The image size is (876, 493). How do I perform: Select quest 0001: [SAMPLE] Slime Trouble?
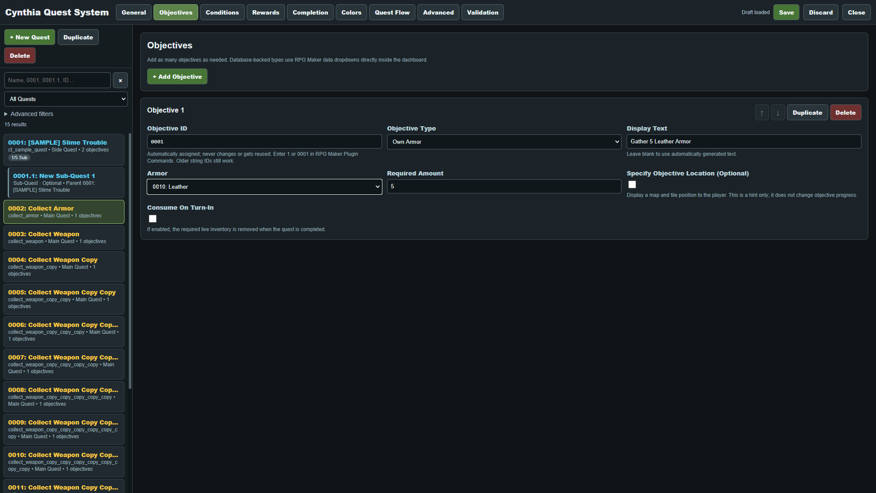tap(64, 150)
